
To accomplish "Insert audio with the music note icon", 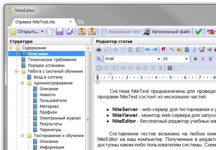I will (x=194, y=49).
